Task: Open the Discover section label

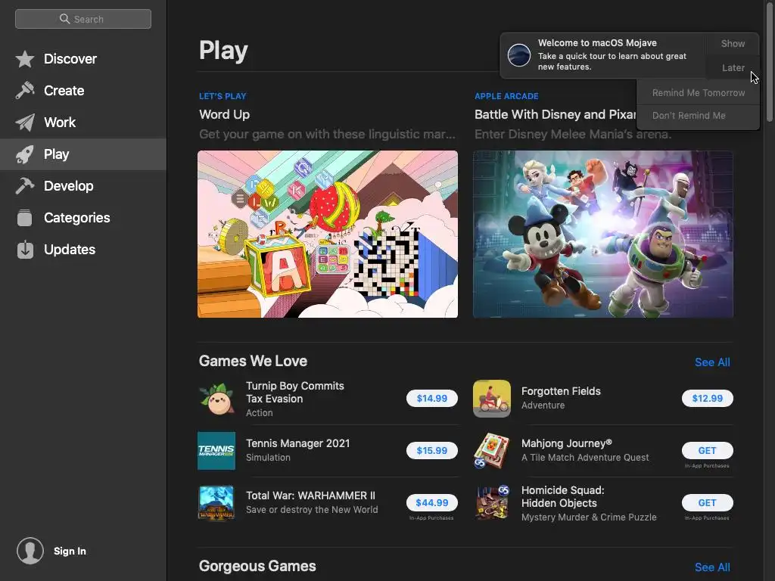Action: [x=70, y=59]
